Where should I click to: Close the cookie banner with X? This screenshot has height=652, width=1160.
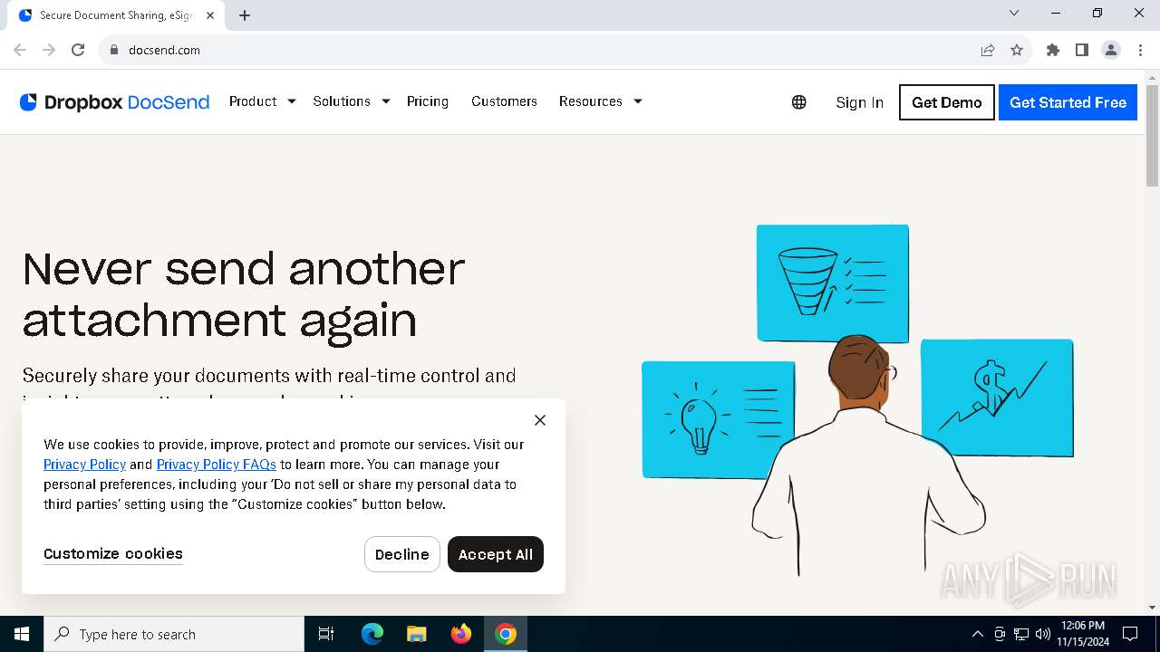pyautogui.click(x=540, y=420)
